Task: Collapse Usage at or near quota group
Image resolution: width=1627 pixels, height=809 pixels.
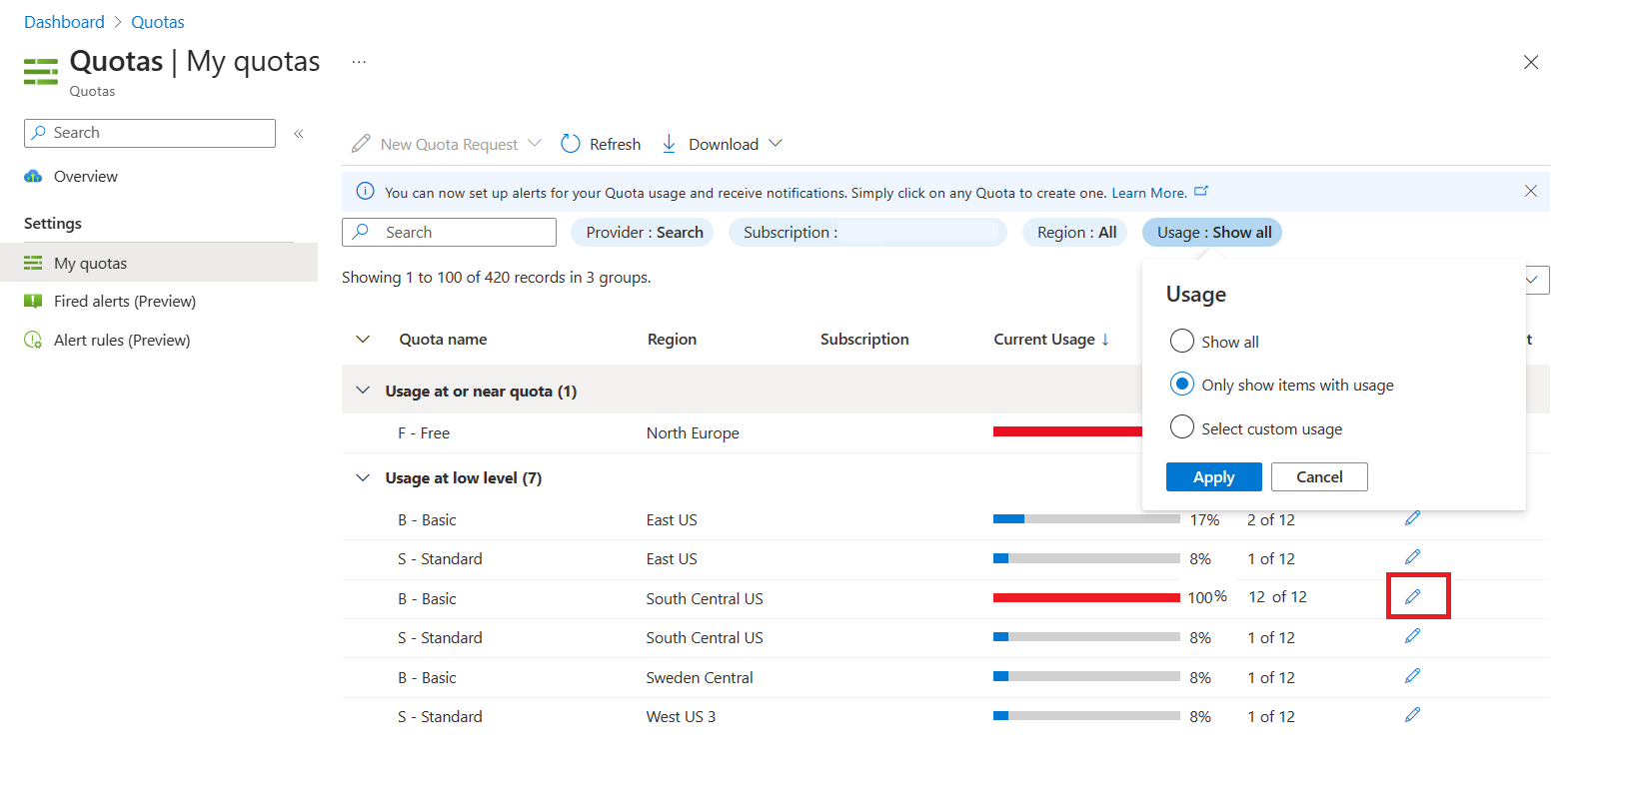Action: pyautogui.click(x=363, y=391)
